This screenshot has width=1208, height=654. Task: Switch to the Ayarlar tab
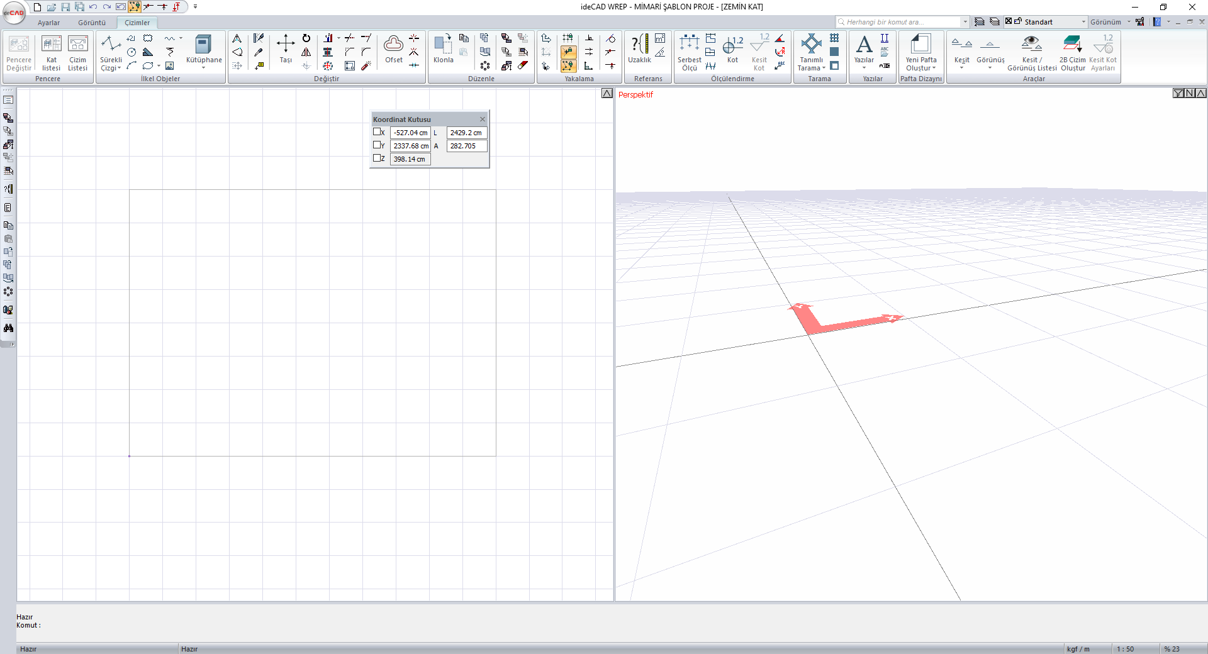(48, 23)
